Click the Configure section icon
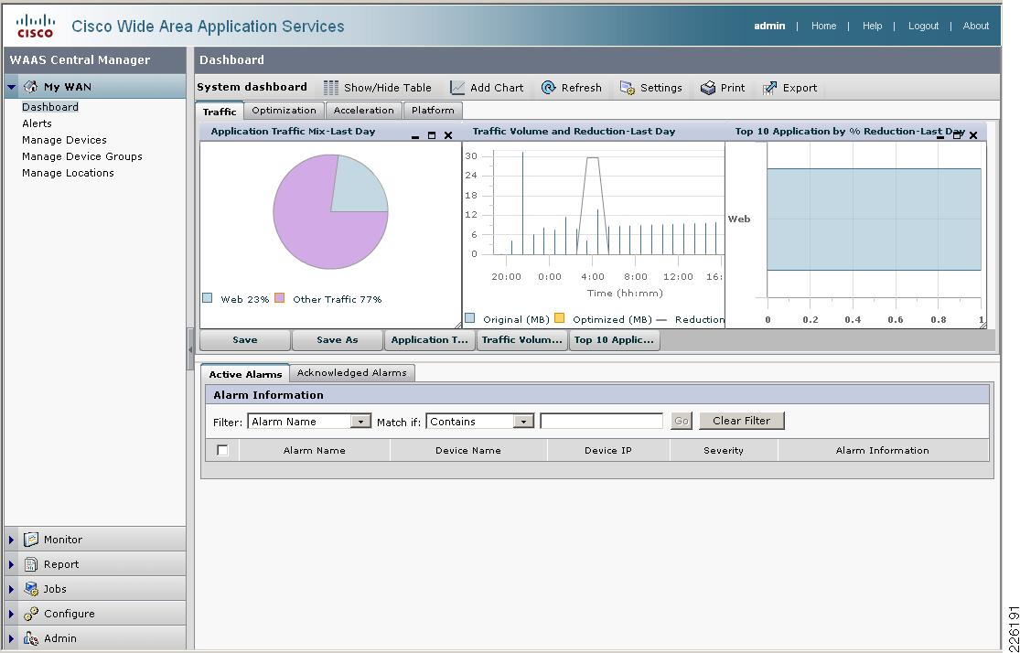 [x=30, y=614]
